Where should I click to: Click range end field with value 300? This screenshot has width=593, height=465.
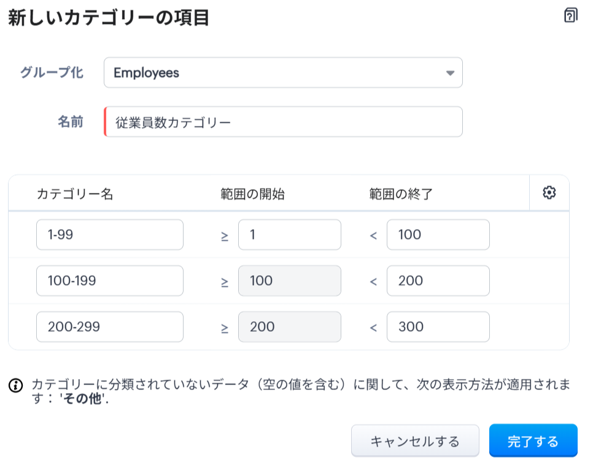438,327
